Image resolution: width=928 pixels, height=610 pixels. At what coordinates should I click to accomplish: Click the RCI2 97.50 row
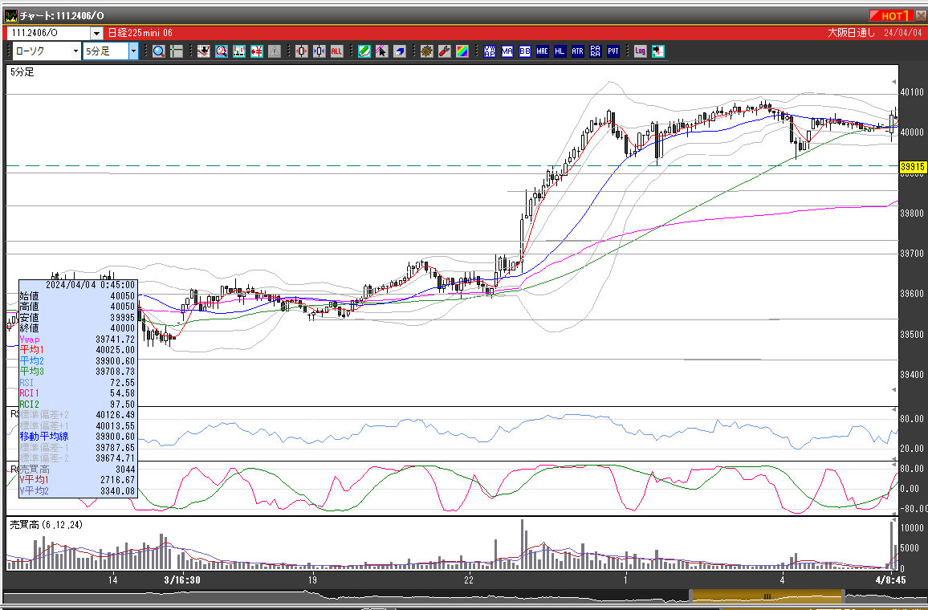tap(78, 404)
